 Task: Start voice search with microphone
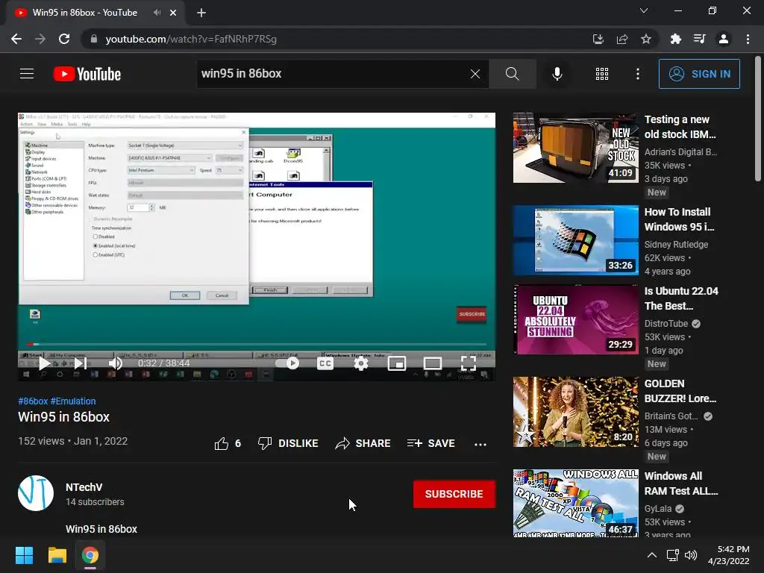point(557,74)
